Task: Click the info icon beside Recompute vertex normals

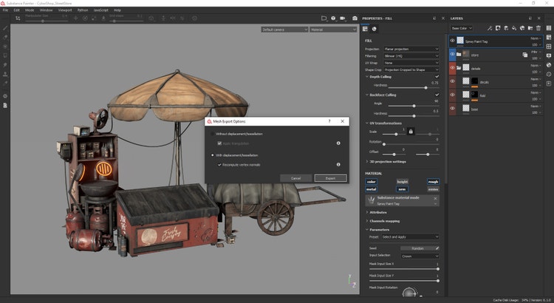Action: click(x=338, y=165)
